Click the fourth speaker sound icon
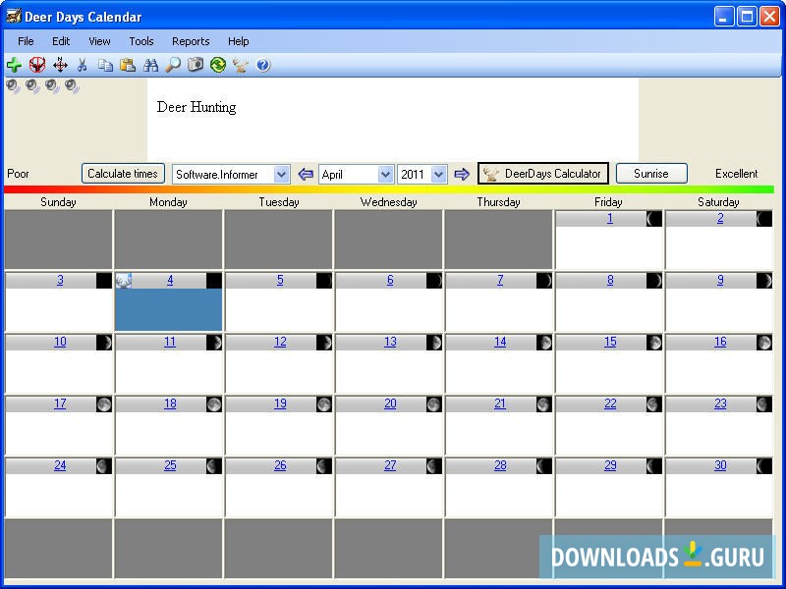Image resolution: width=786 pixels, height=589 pixels. [72, 86]
